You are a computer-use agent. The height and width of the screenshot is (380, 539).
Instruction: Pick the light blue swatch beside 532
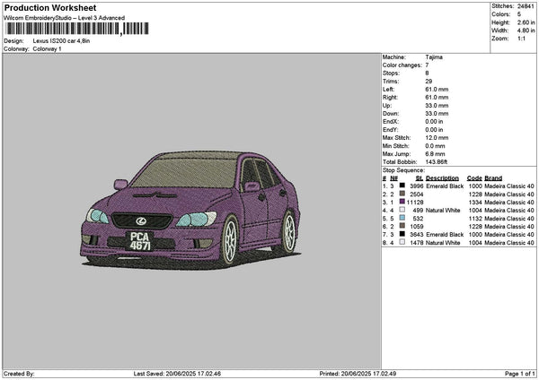[x=402, y=218]
